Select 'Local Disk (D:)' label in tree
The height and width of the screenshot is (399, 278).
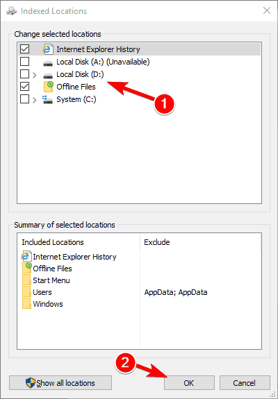(x=80, y=74)
